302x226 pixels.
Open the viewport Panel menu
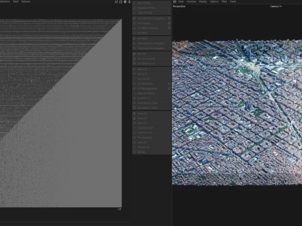(x=233, y=1)
